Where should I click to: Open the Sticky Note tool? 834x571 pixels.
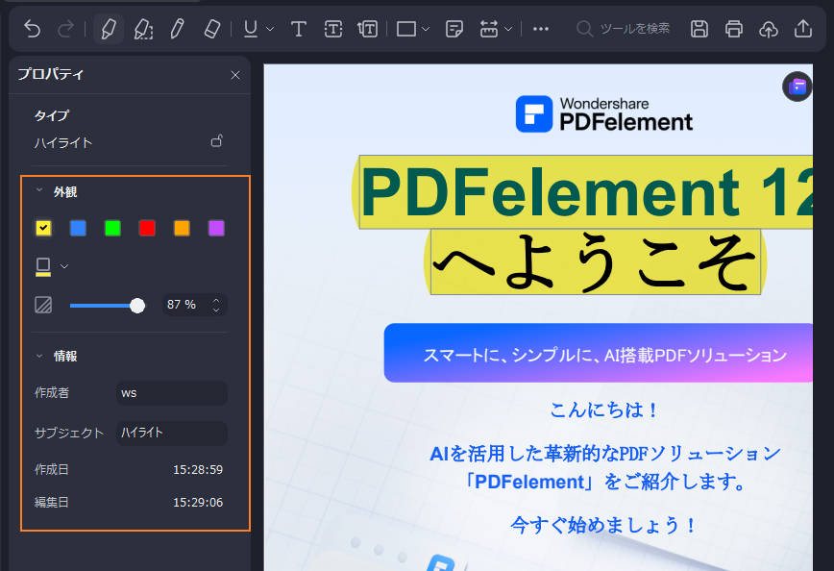point(454,29)
